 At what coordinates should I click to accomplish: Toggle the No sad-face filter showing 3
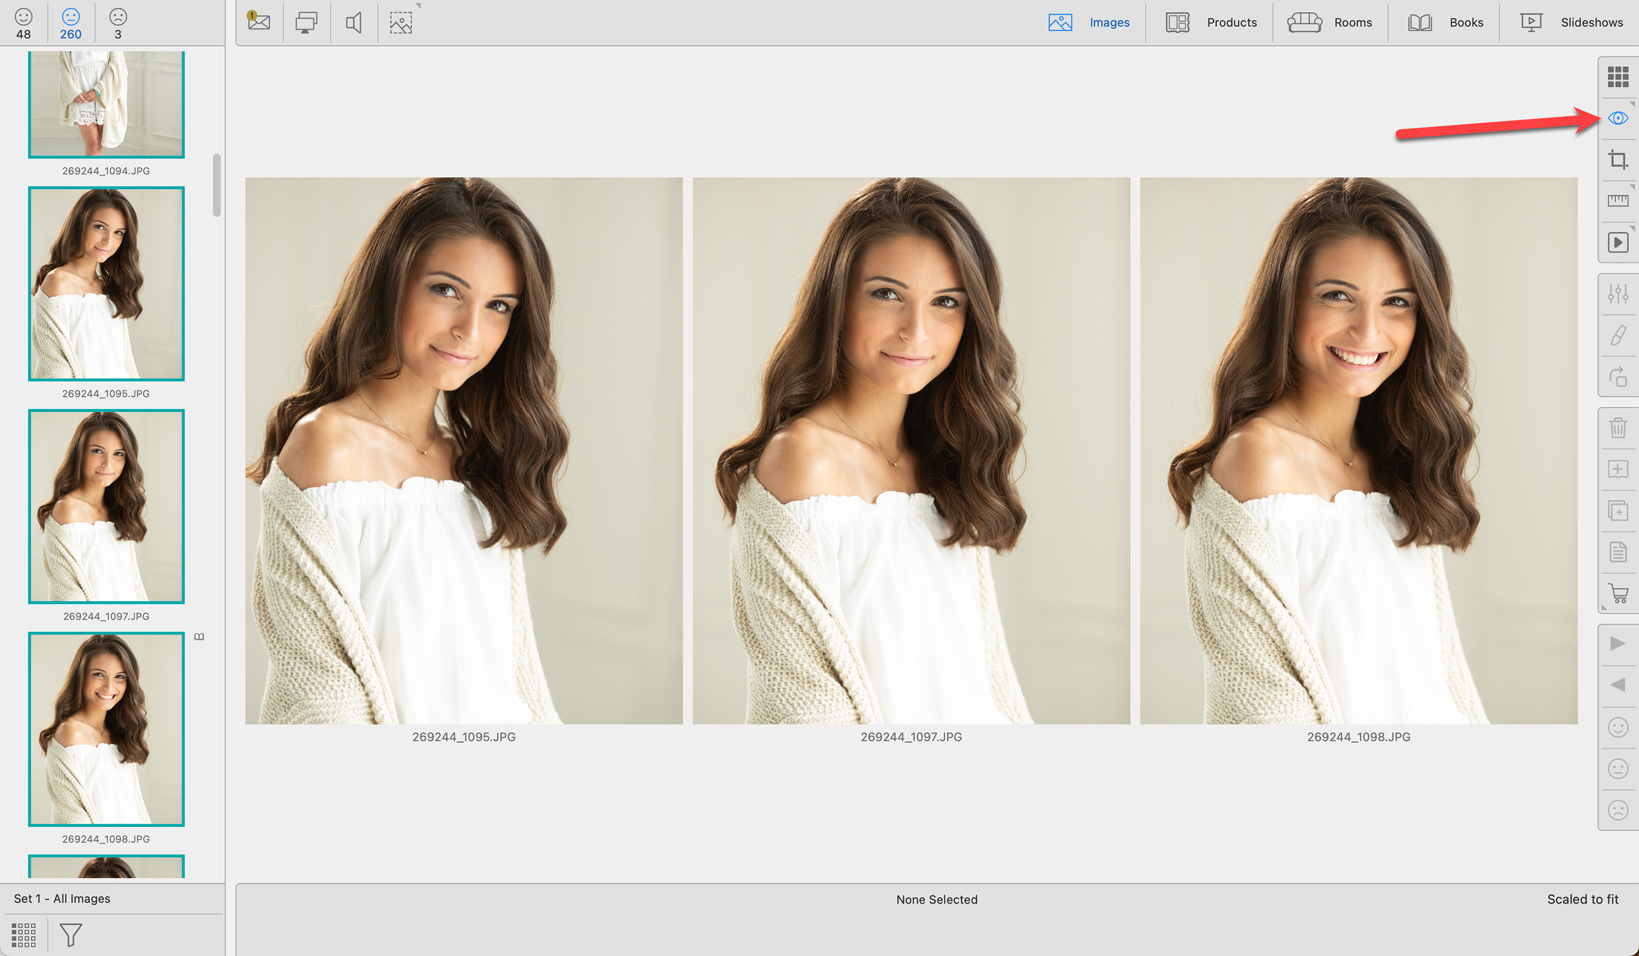(118, 23)
